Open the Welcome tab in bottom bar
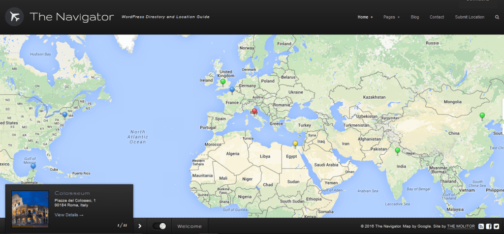The width and height of the screenshot is (504, 234). click(189, 226)
